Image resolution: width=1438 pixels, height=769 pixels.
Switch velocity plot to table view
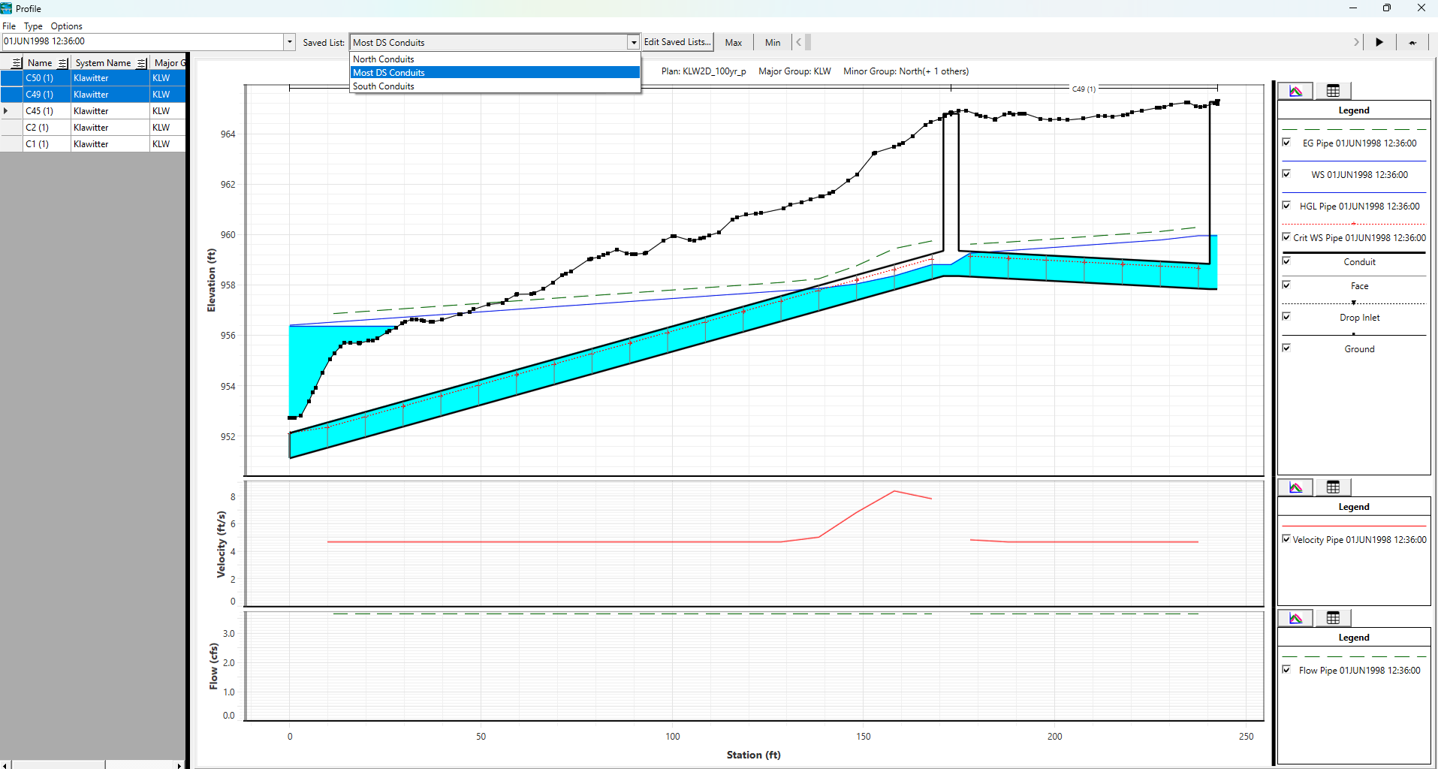pos(1333,487)
